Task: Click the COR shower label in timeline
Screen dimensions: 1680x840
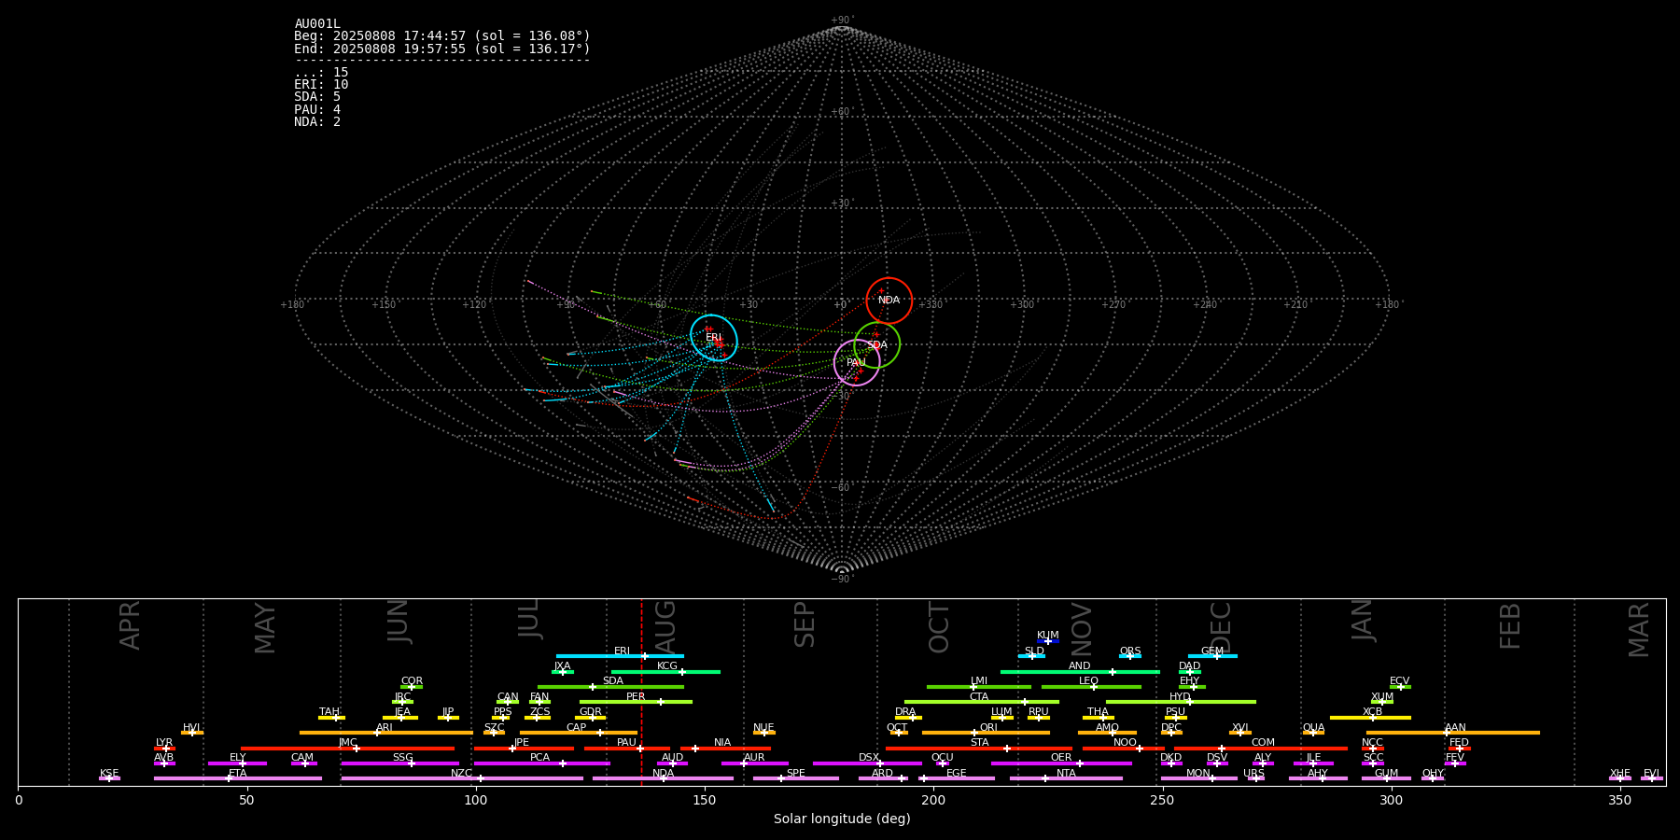Action: point(412,681)
